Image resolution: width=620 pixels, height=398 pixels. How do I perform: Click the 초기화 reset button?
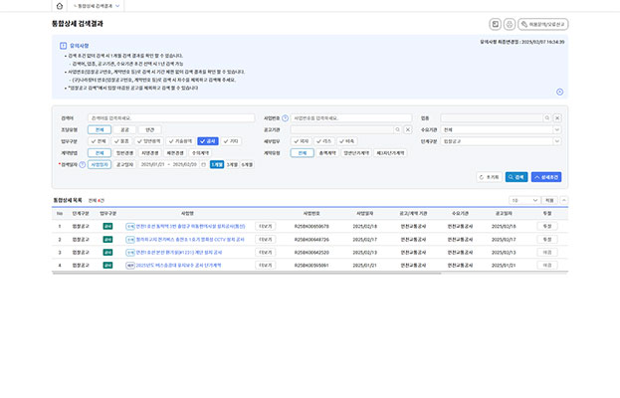coord(489,176)
